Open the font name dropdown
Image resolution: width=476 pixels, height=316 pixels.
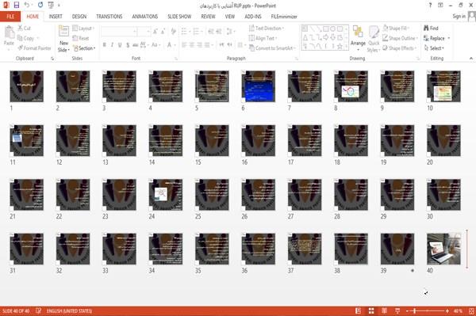click(x=134, y=31)
